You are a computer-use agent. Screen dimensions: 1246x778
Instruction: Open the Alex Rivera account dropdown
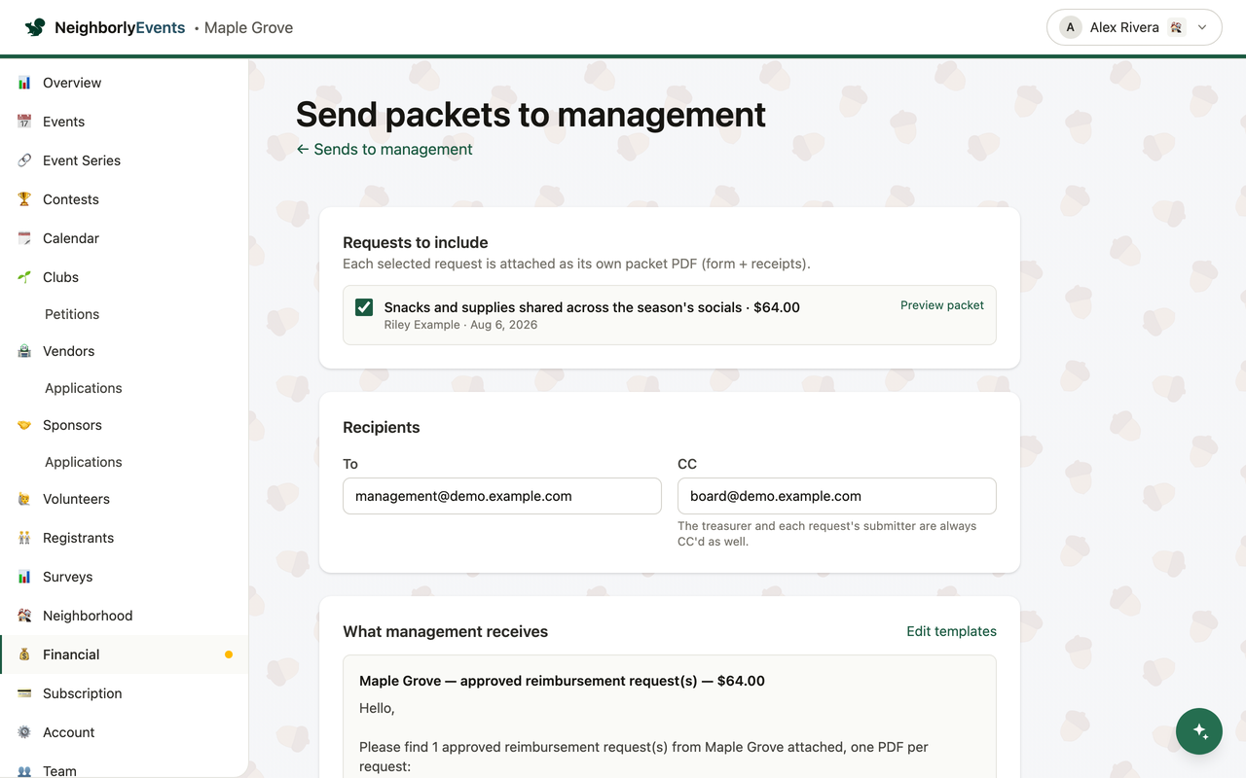1134,27
